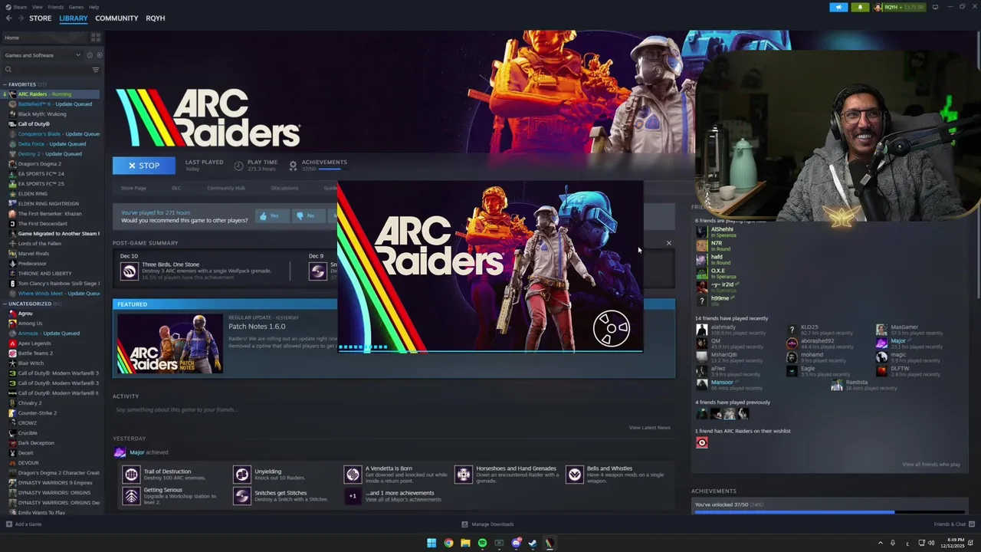Select ELDEN RING NIGHTREIGN in library
This screenshot has width=981, height=552.
pyautogui.click(x=48, y=204)
